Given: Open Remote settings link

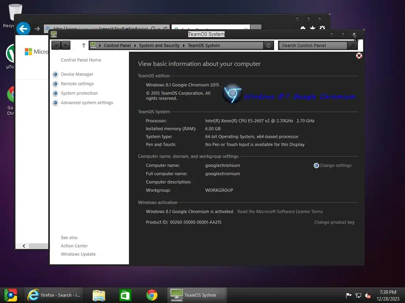Looking at the screenshot, I should [x=77, y=84].
